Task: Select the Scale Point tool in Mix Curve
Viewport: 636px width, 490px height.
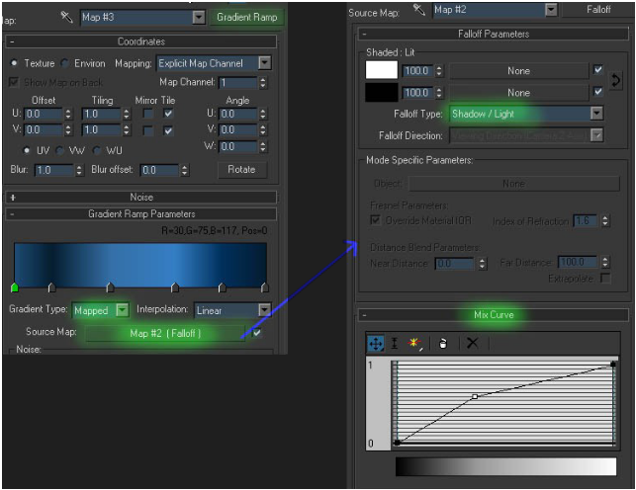Action: [395, 344]
